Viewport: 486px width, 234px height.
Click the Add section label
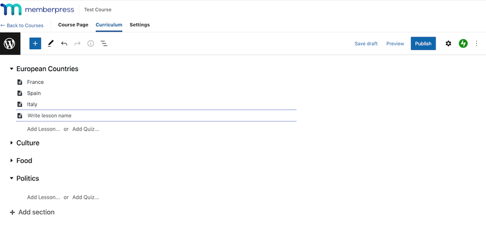pyautogui.click(x=36, y=212)
